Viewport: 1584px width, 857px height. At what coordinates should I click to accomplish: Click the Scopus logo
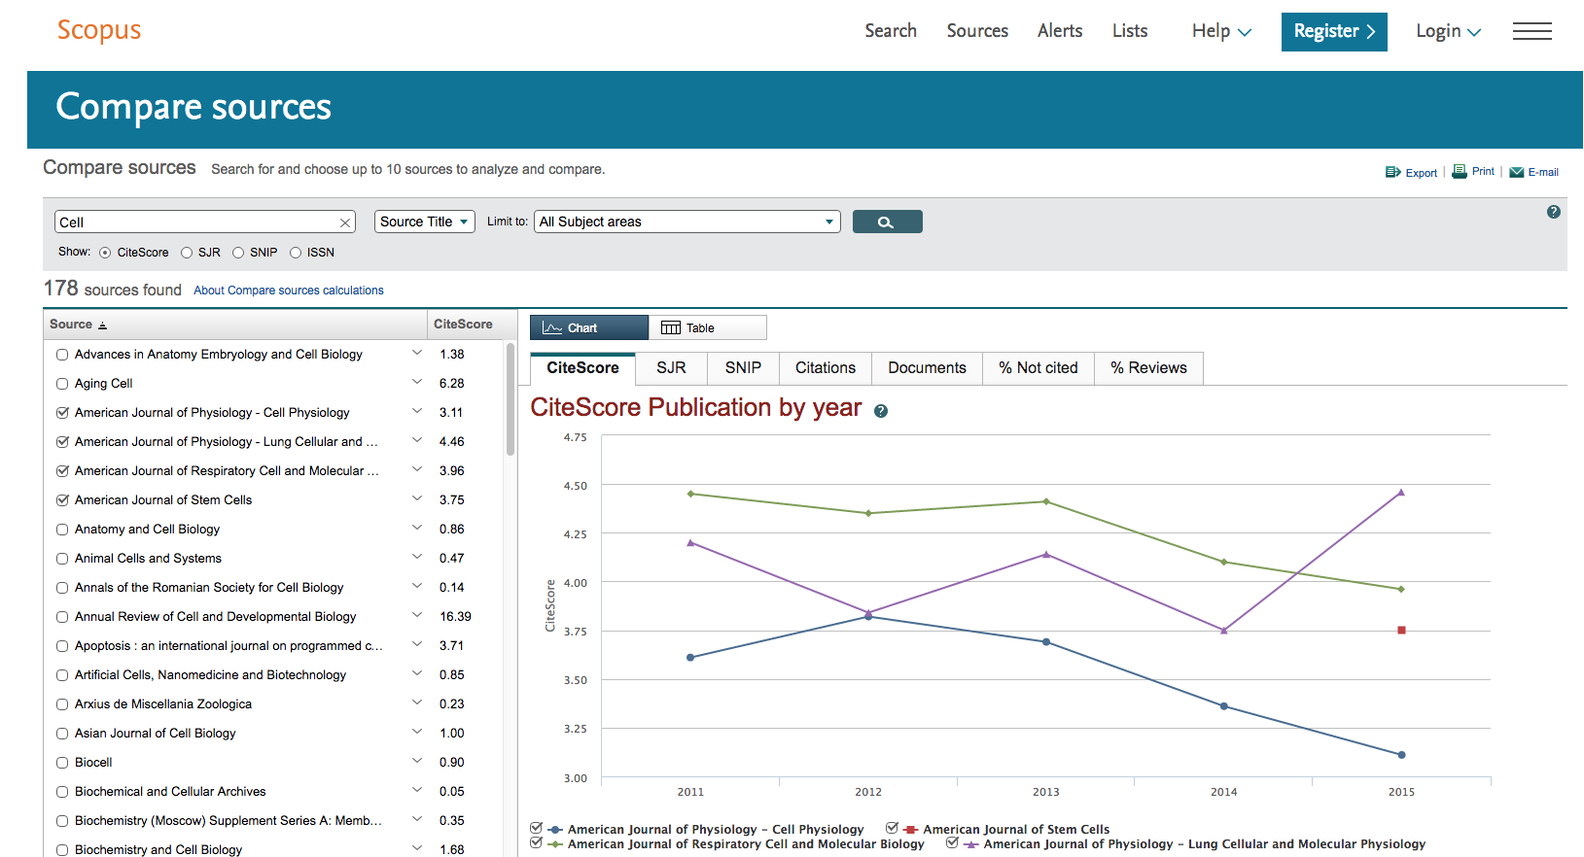[x=98, y=30]
